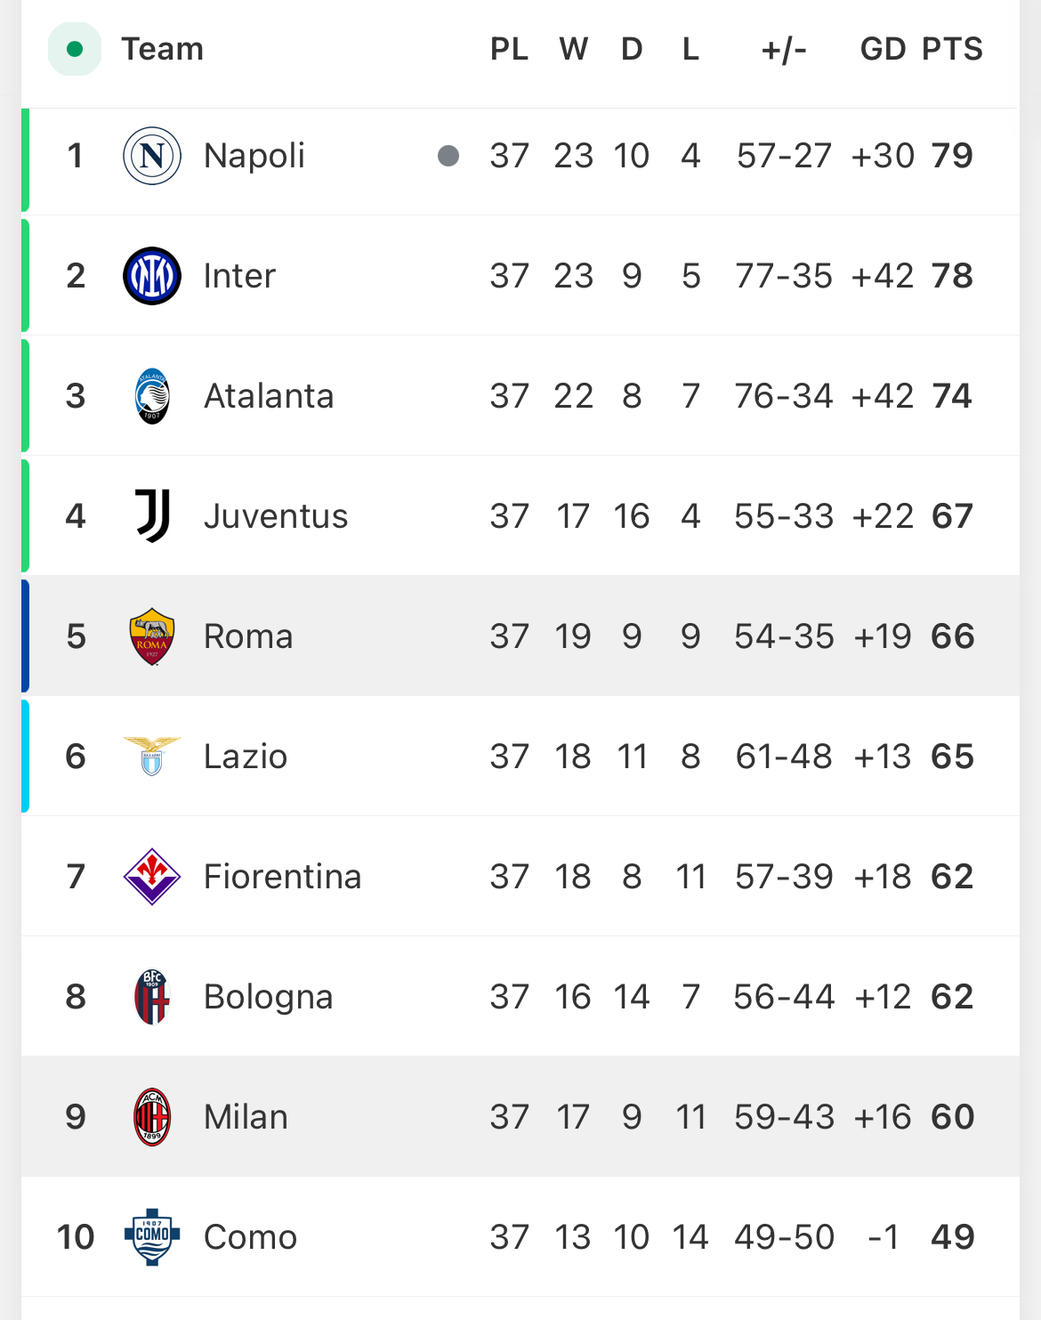1041x1320 pixels.
Task: Click the Atalanta club crest
Action: (x=152, y=396)
